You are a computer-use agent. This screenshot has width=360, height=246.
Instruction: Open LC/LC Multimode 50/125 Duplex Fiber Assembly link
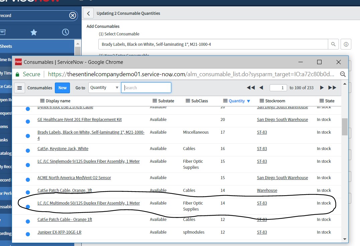pos(89,203)
